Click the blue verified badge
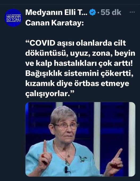 [x=93, y=12]
